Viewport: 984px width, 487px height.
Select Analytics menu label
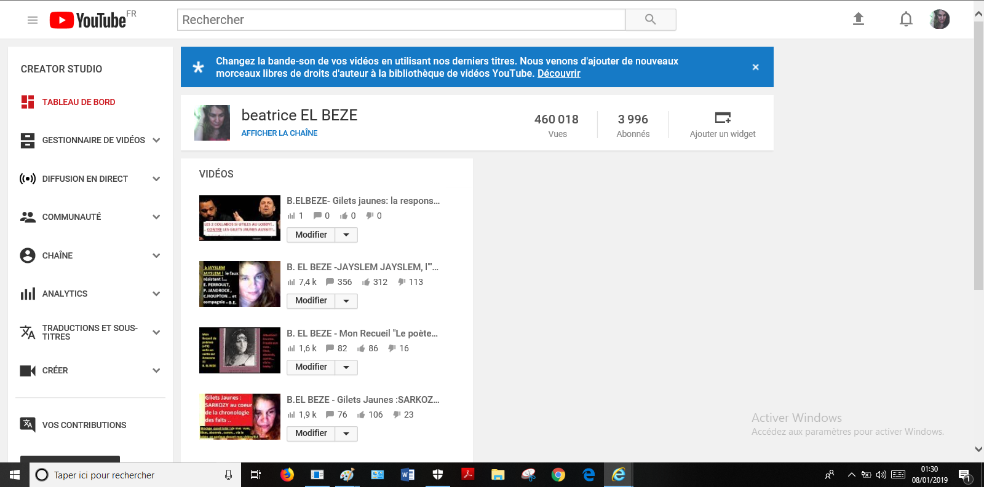coord(65,294)
